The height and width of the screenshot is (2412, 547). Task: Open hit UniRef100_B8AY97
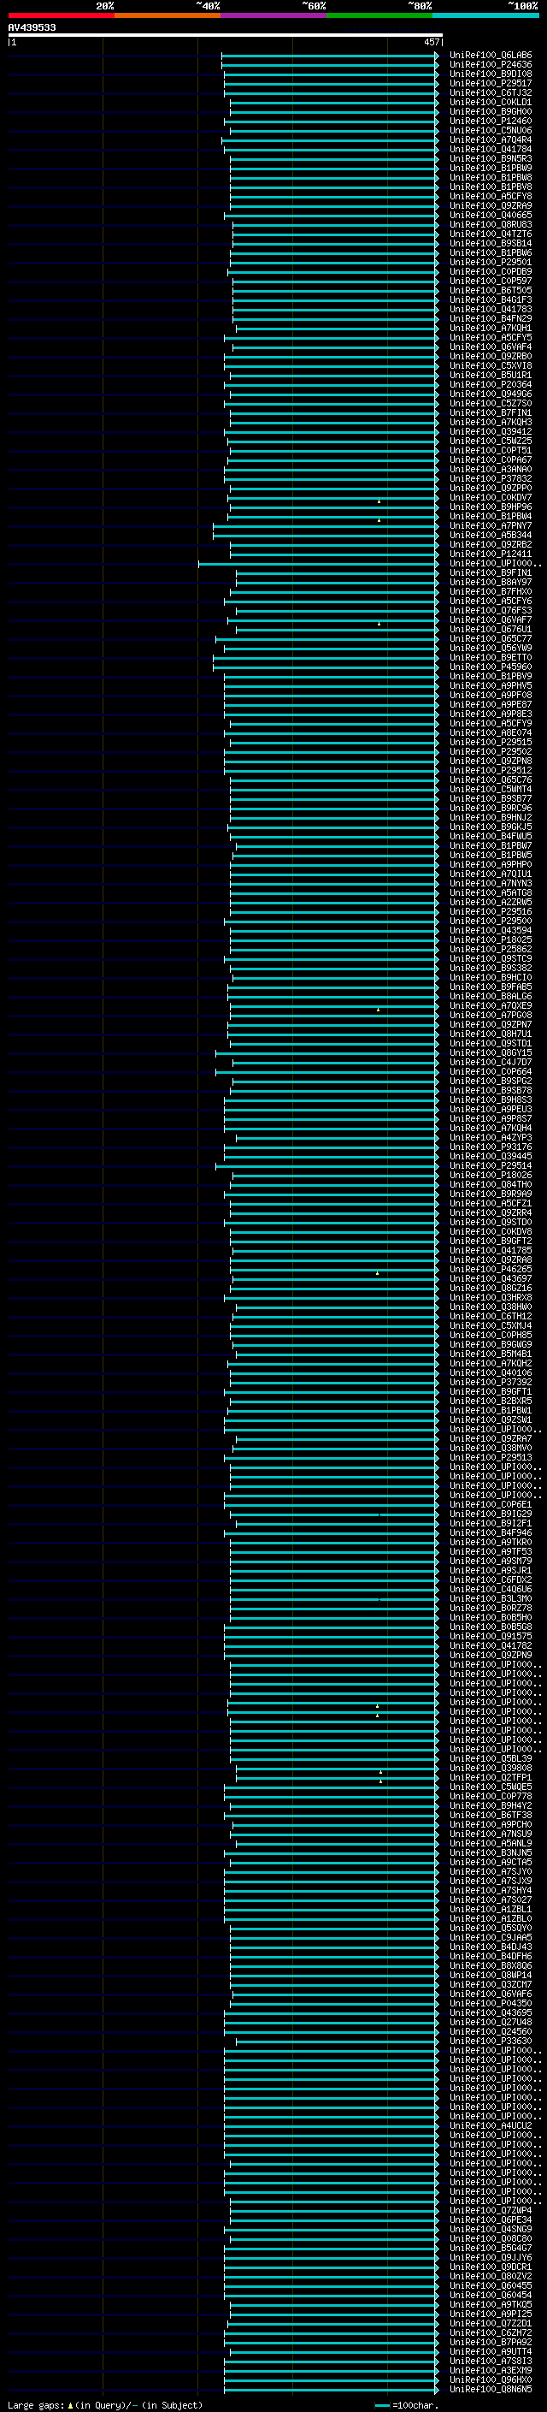[x=491, y=583]
